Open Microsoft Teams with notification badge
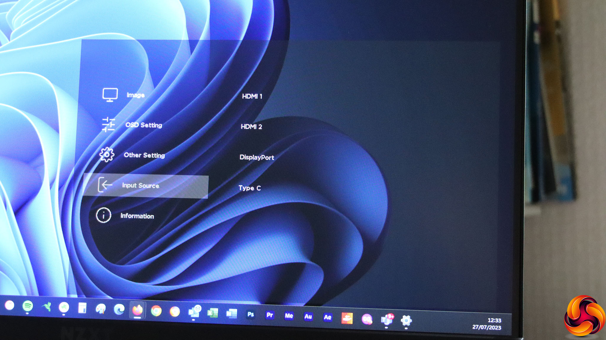This screenshot has width=606, height=340. pyautogui.click(x=387, y=319)
